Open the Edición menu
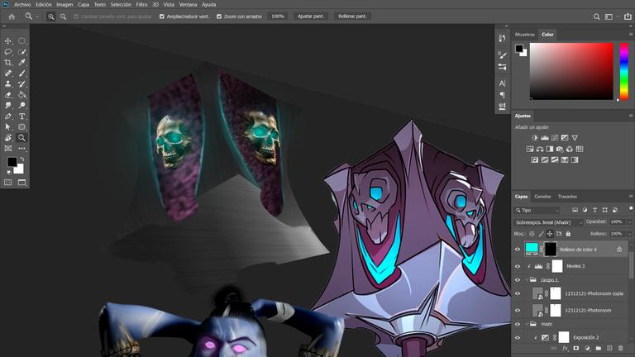This screenshot has height=357, width=635. coord(44,4)
